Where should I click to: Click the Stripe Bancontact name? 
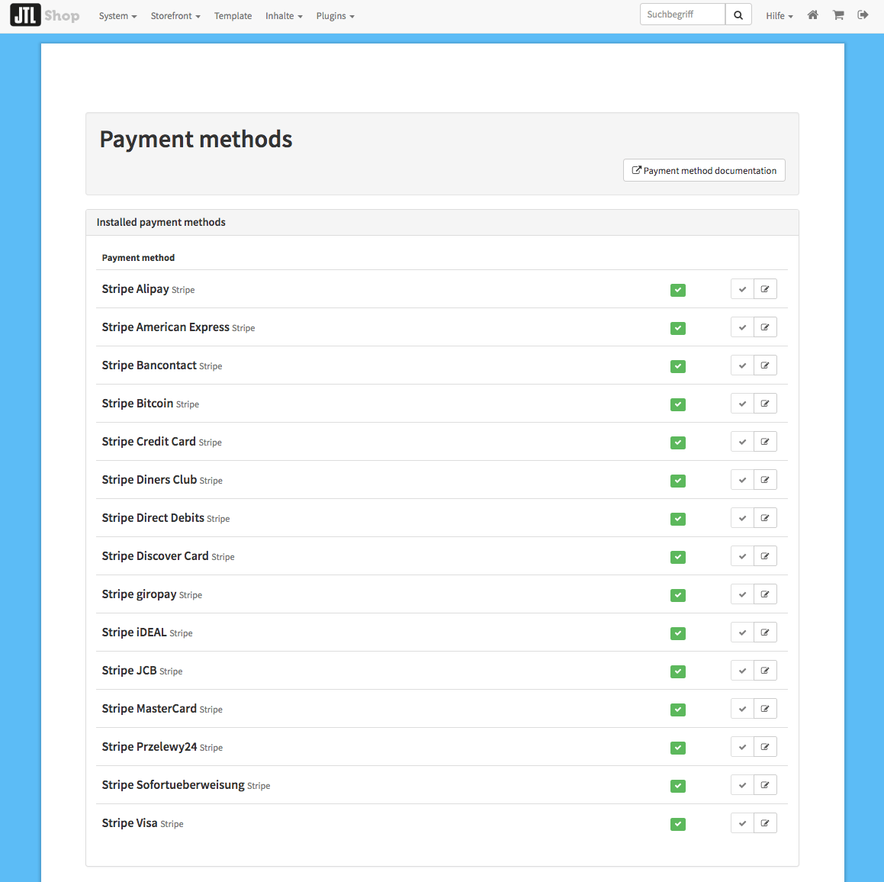pyautogui.click(x=149, y=365)
